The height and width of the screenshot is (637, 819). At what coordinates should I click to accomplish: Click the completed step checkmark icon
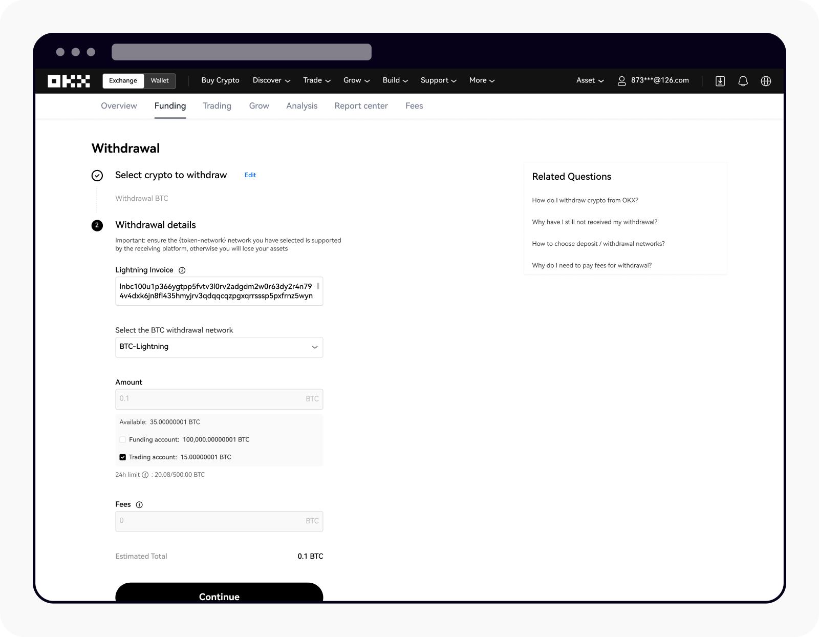click(97, 176)
